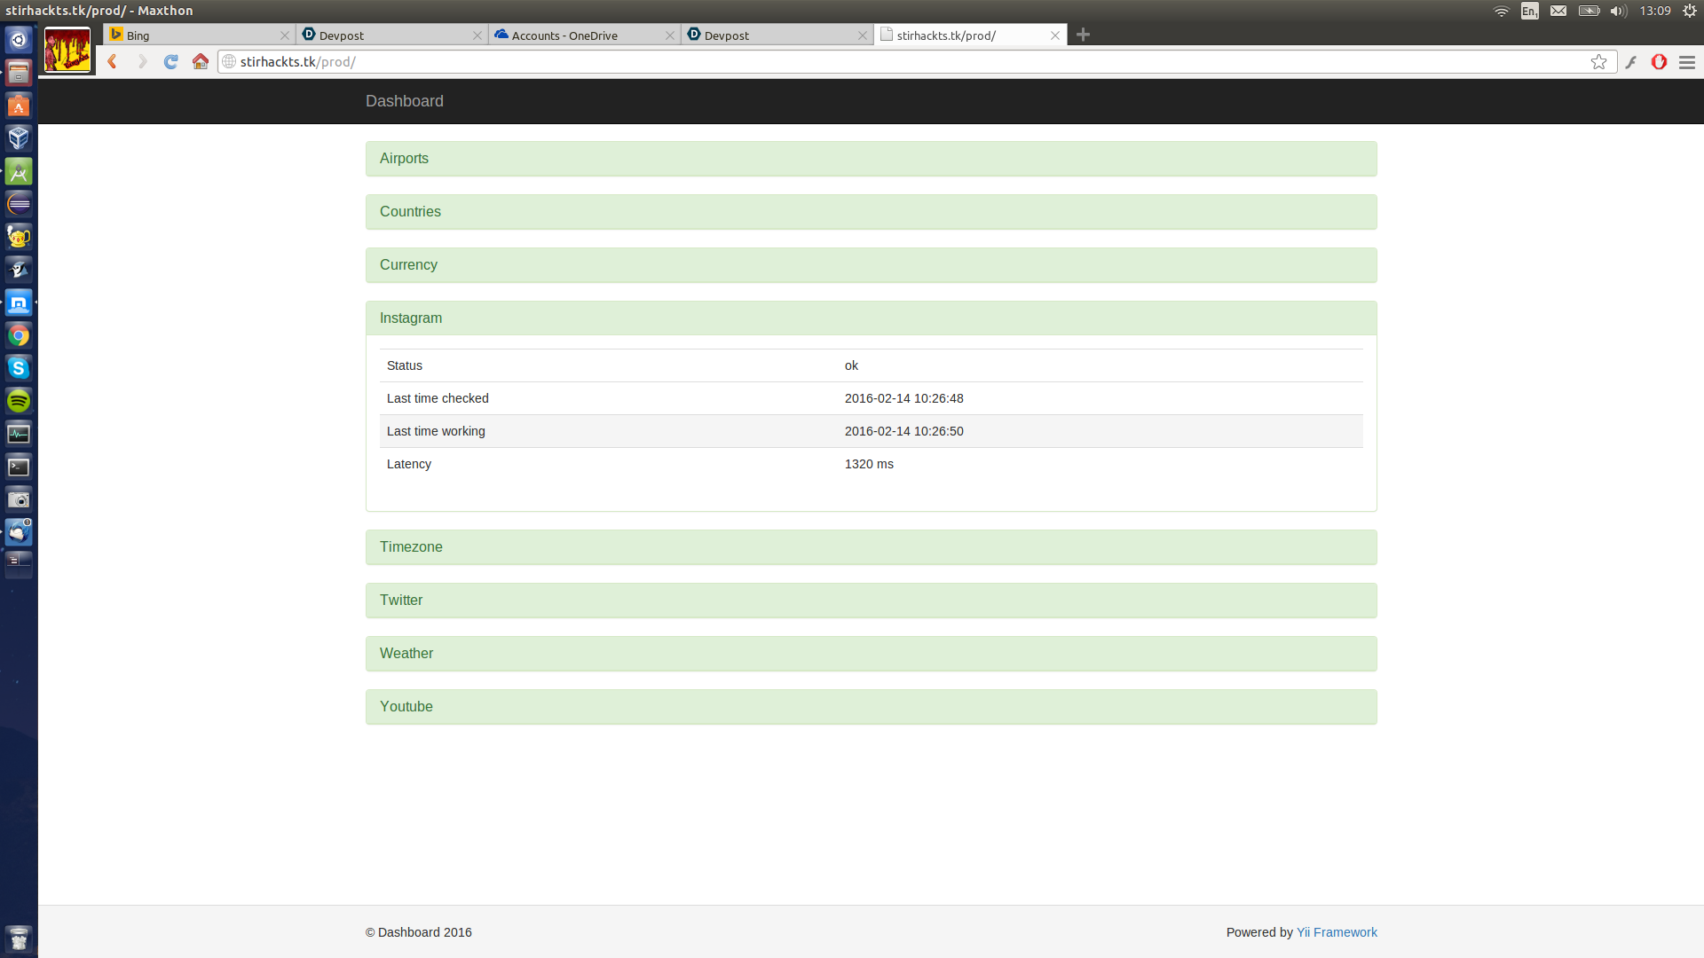Click the browser back arrow

[x=113, y=62]
